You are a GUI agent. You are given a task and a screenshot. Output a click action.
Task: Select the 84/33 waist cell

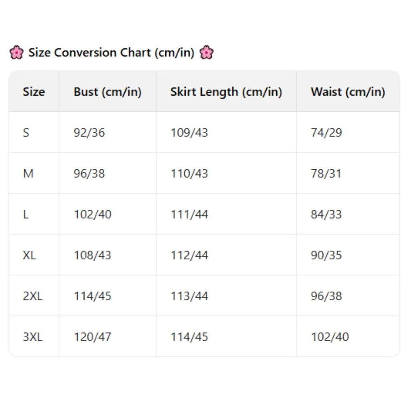(x=326, y=214)
